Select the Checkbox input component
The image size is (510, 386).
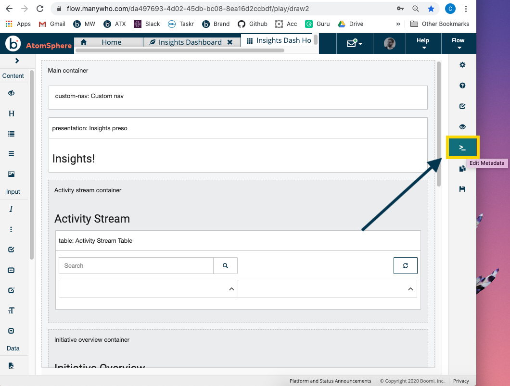[x=11, y=249]
